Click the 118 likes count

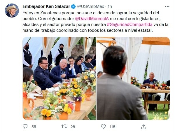[112, 127]
